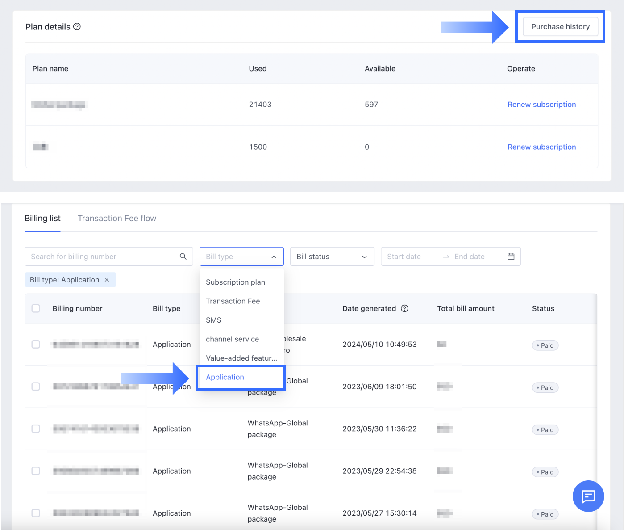The height and width of the screenshot is (530, 624).
Task: Remove the Bill type: Application filter tag
Action: coord(107,280)
